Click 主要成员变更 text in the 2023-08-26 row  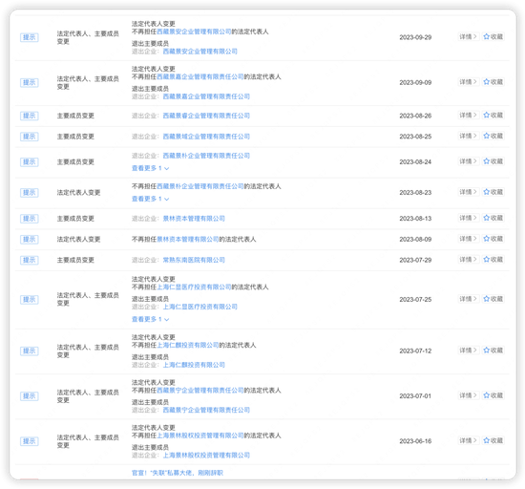tap(75, 116)
